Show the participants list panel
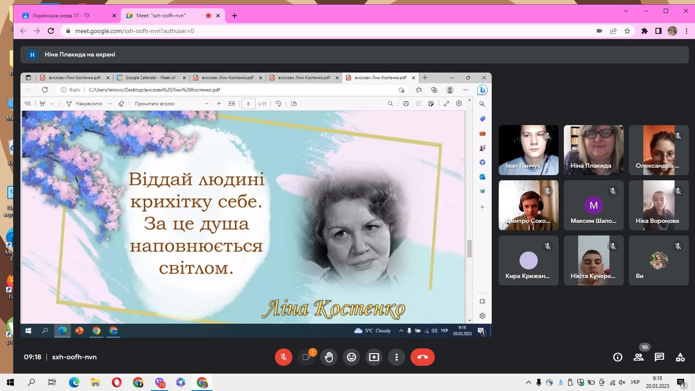The height and width of the screenshot is (391, 695). 638,357
